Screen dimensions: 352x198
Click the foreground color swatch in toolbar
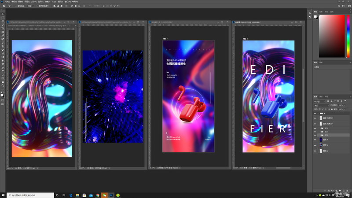pos(2,95)
